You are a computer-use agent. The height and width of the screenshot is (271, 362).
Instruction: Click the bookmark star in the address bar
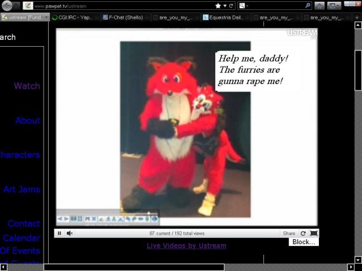point(218,6)
